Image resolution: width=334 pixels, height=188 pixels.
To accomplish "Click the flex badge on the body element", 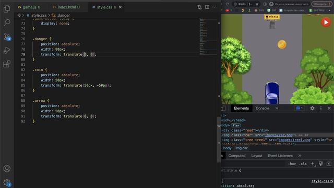I will [236, 125].
